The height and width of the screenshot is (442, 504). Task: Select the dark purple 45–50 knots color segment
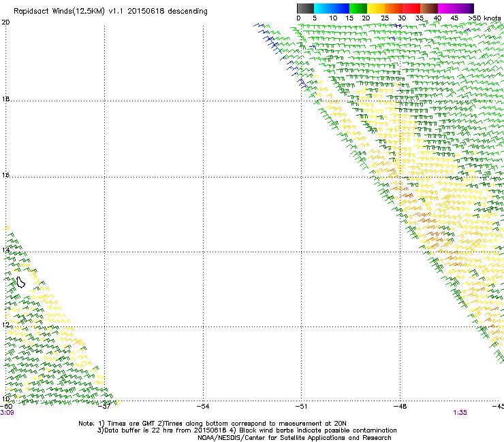(x=464, y=8)
